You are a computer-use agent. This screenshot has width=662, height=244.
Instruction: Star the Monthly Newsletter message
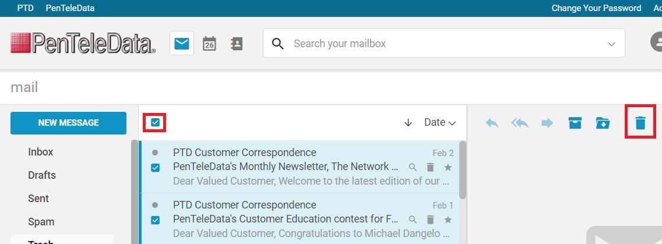[x=448, y=168]
